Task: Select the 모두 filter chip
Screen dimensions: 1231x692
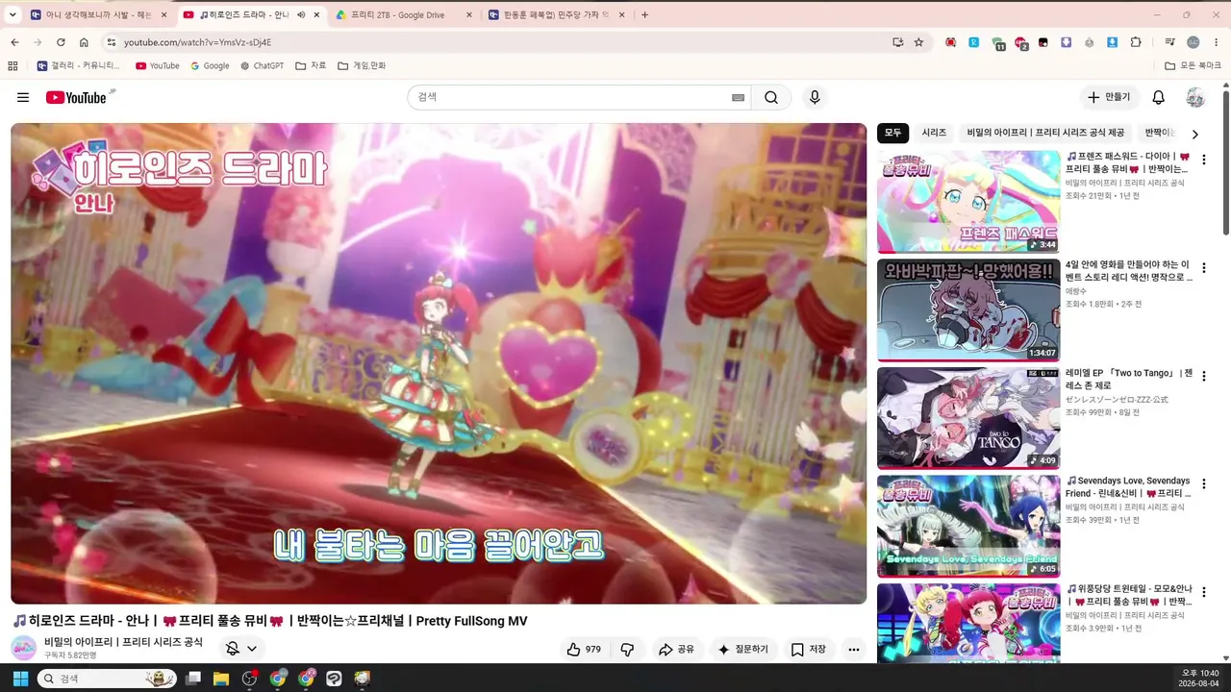Action: pos(893,134)
